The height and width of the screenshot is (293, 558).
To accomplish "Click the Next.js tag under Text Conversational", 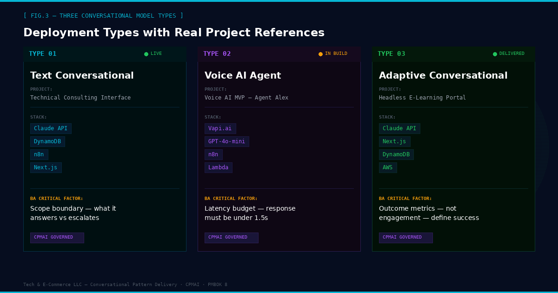I will 46,167.
